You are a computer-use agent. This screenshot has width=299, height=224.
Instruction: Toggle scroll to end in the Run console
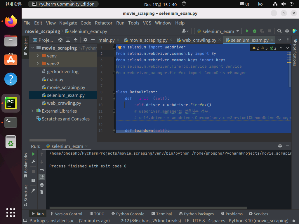pos(42,177)
